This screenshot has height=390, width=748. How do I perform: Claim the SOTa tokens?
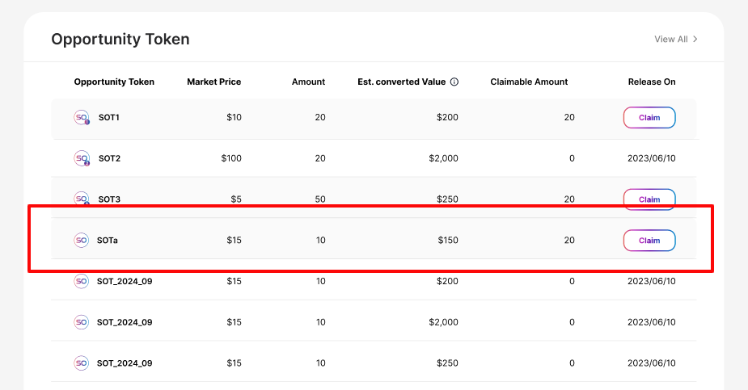(x=649, y=240)
